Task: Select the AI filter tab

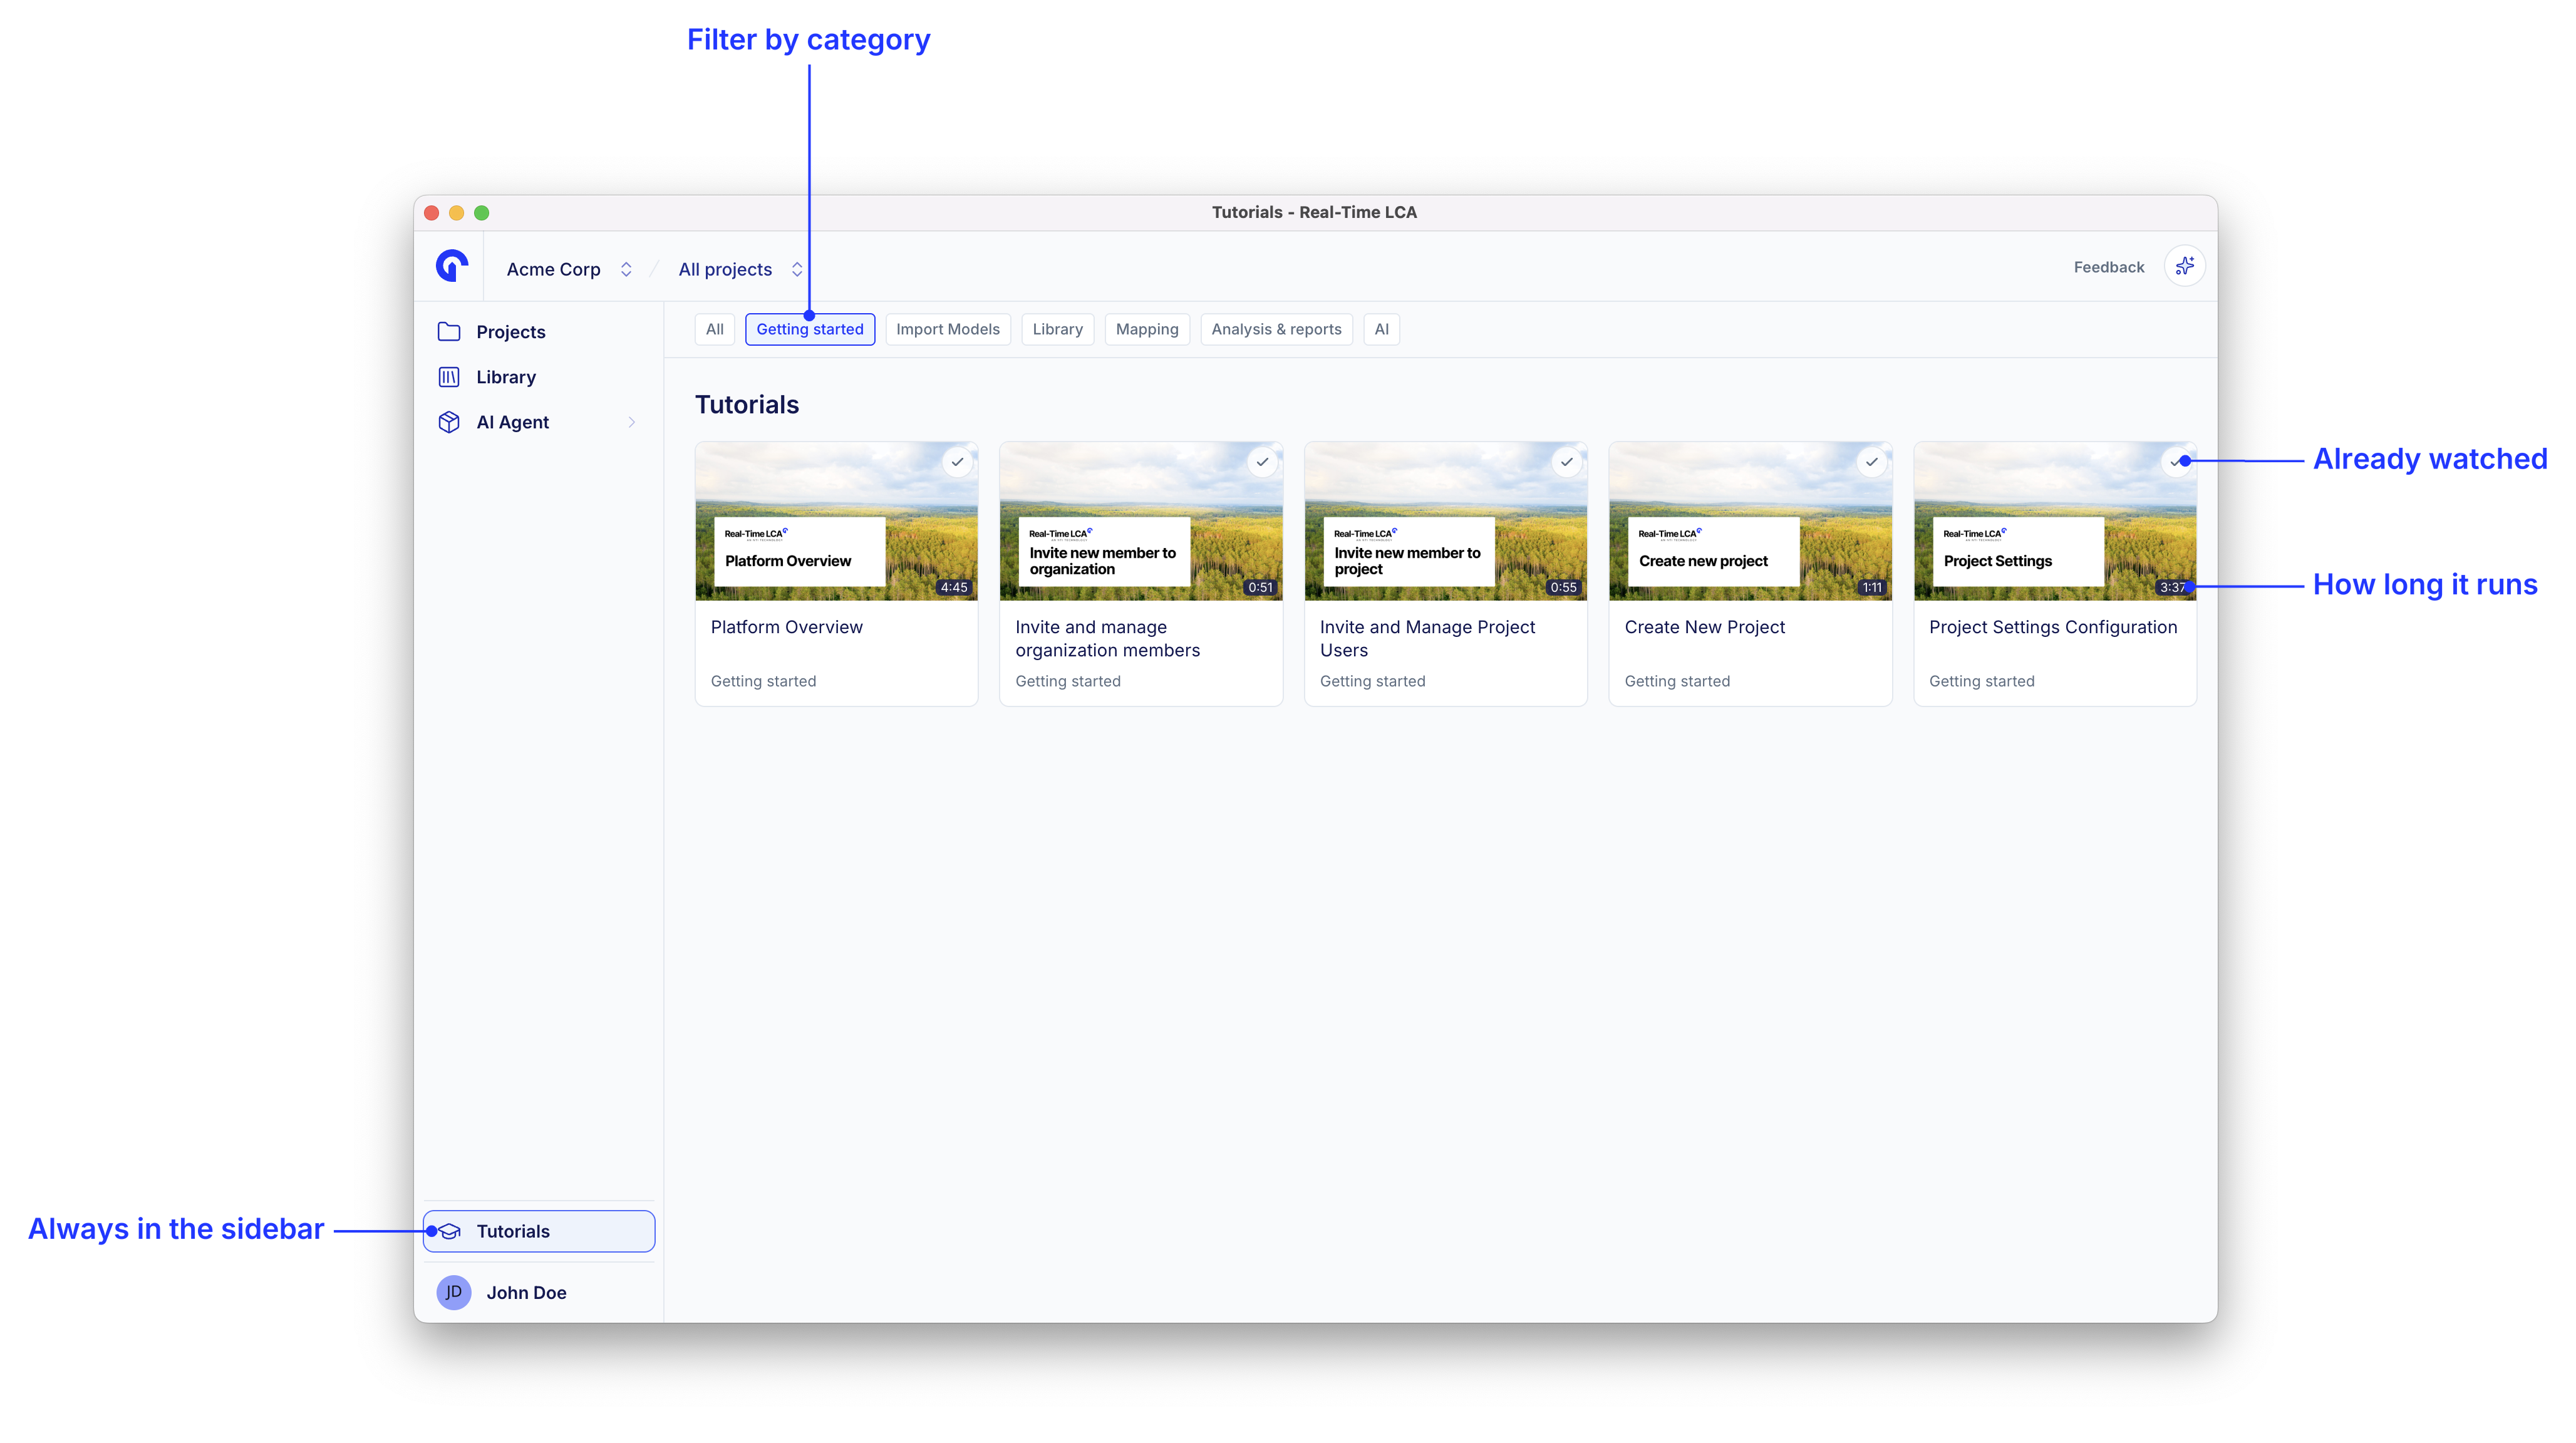Action: [x=1382, y=329]
